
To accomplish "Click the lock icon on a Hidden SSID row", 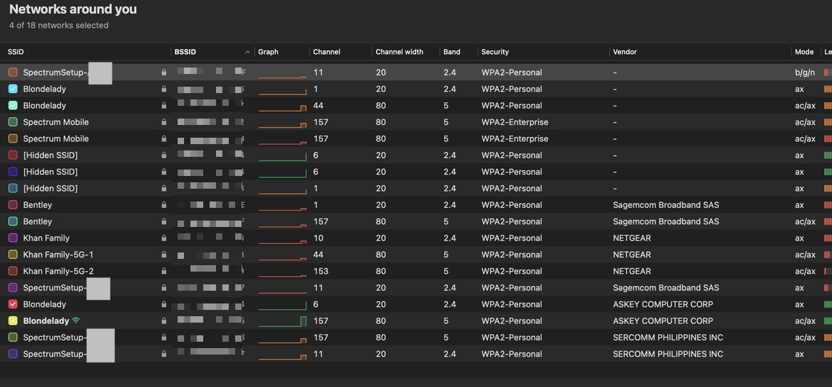I will pyautogui.click(x=164, y=155).
